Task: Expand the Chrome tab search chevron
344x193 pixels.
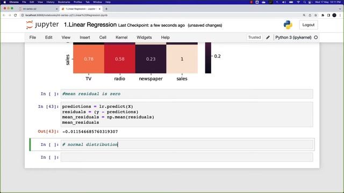Action: [340, 9]
